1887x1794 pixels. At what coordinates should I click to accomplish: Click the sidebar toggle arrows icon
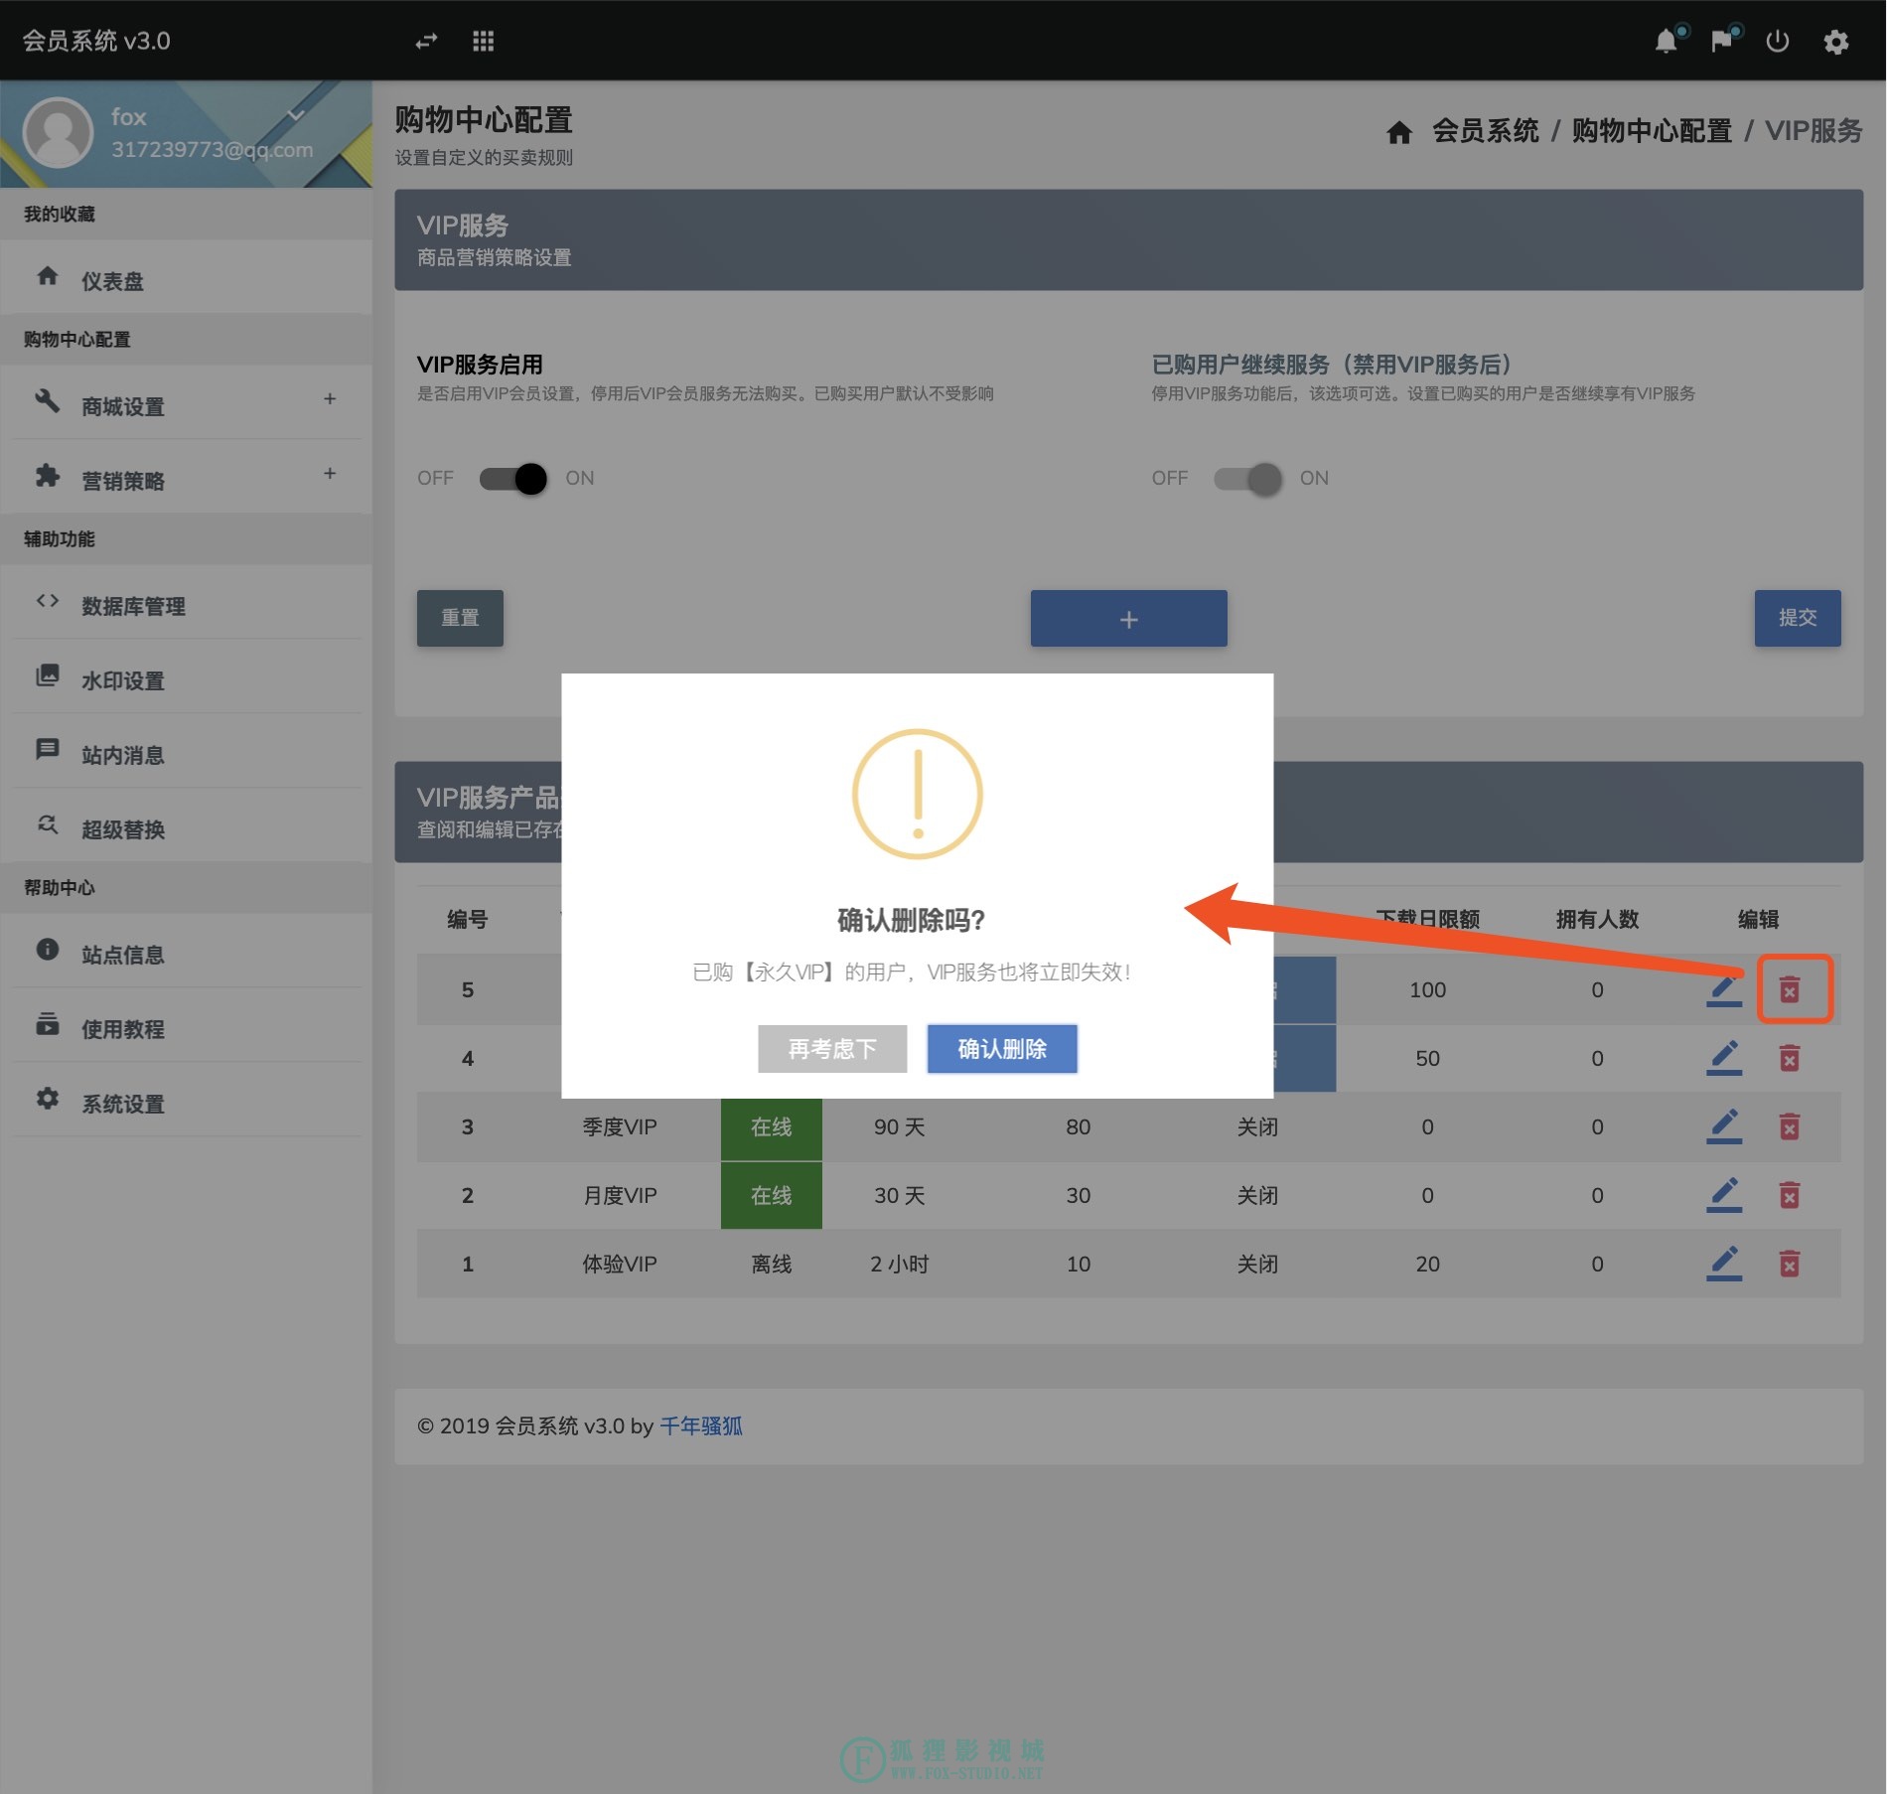(427, 41)
